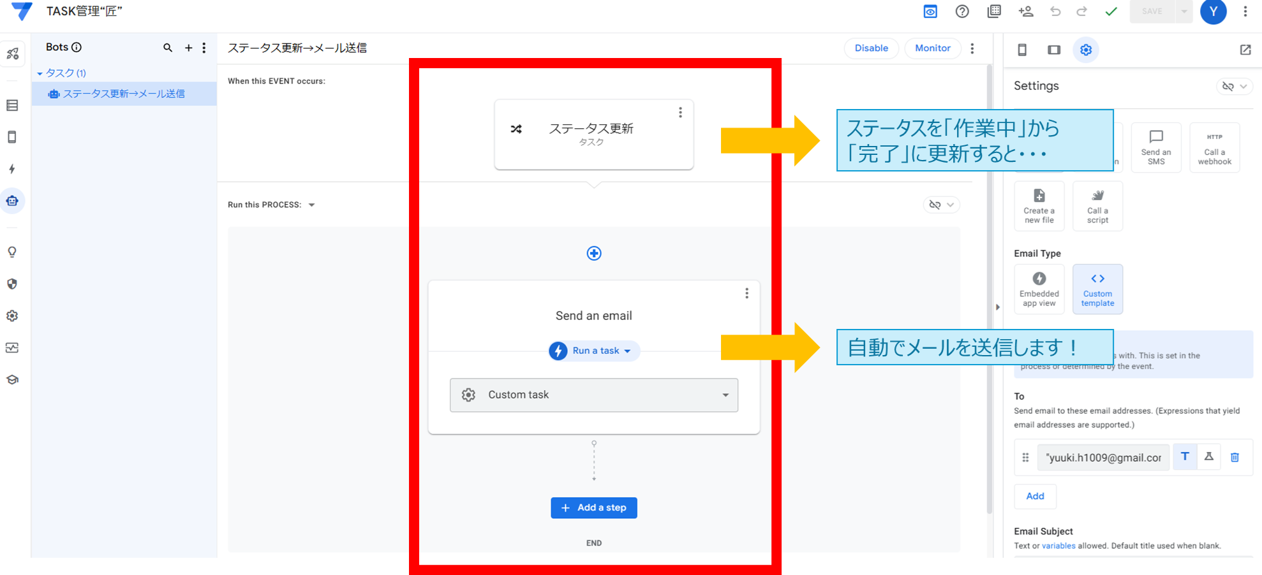Image resolution: width=1262 pixels, height=575 pixels.
Task: Open more options menu on Send an email step
Action: click(x=747, y=293)
